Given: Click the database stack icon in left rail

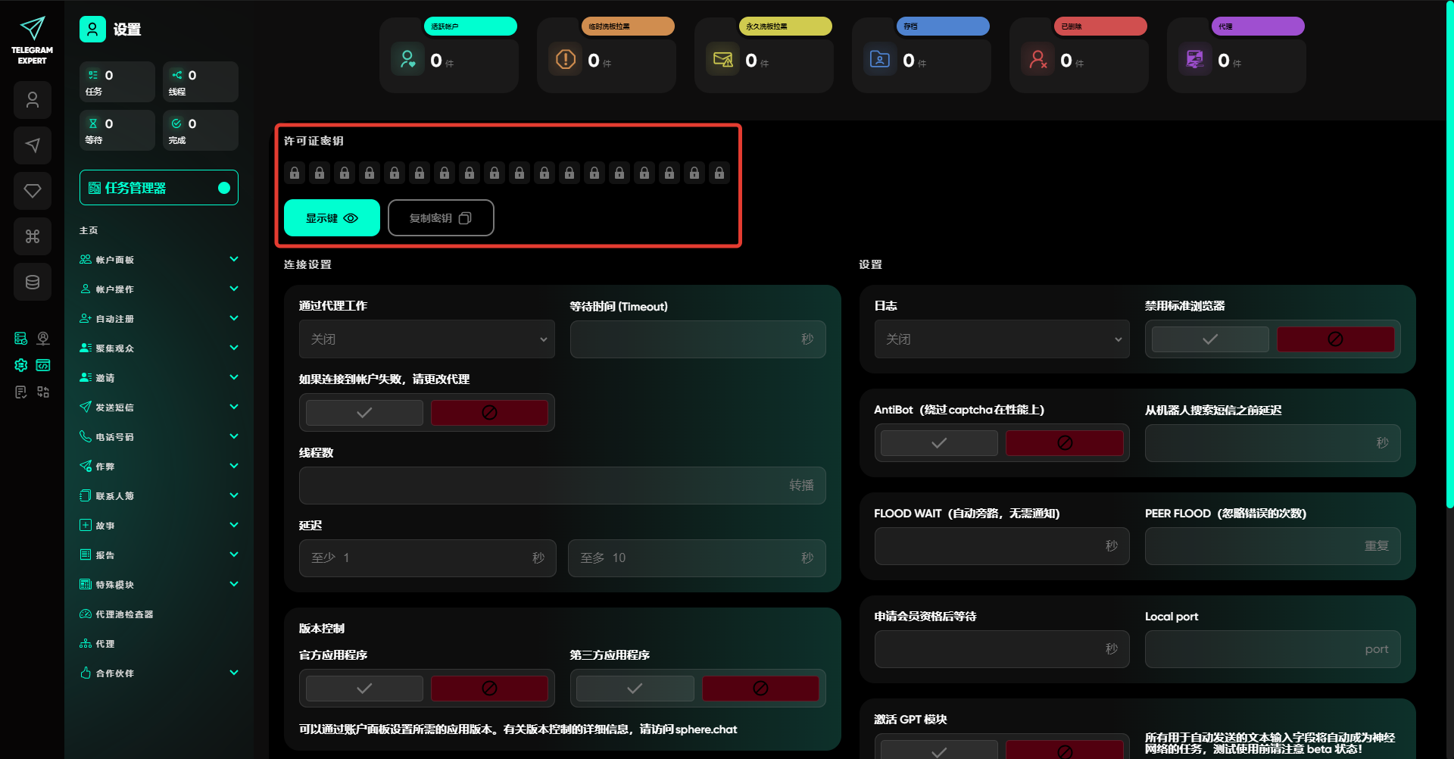Looking at the screenshot, I should 33,282.
